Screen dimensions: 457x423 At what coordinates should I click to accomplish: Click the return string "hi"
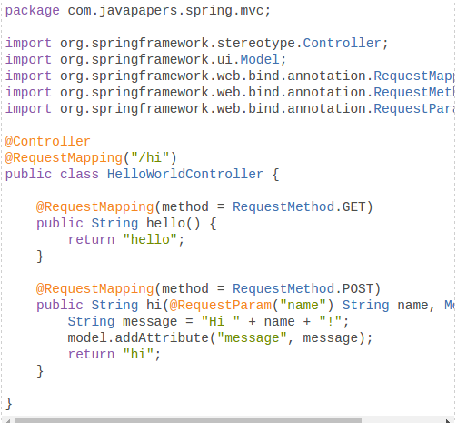point(138,355)
